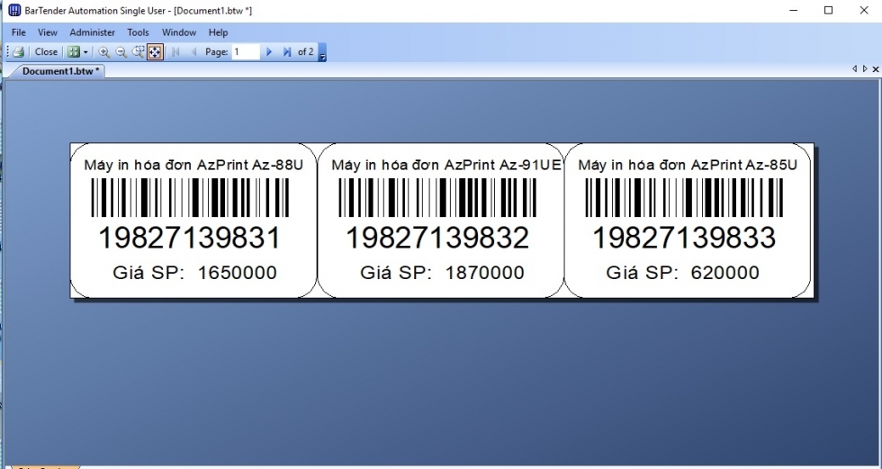The height and width of the screenshot is (469, 882).
Task: Go to first page of preview
Action: click(x=175, y=51)
